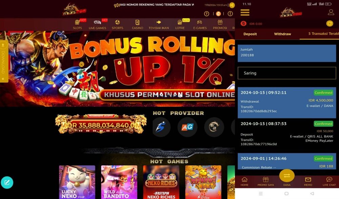The height and width of the screenshot is (199, 339).
Task: Click the E-GAMES controller icon
Action: click(x=200, y=22)
